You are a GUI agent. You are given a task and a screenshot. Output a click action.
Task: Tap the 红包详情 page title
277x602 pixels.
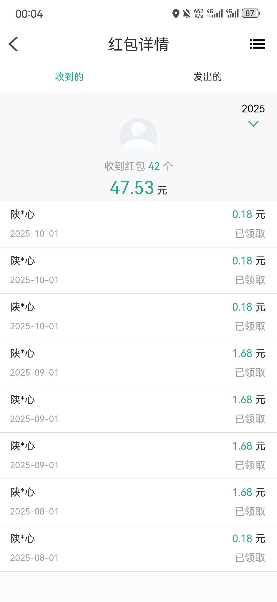[x=138, y=44]
